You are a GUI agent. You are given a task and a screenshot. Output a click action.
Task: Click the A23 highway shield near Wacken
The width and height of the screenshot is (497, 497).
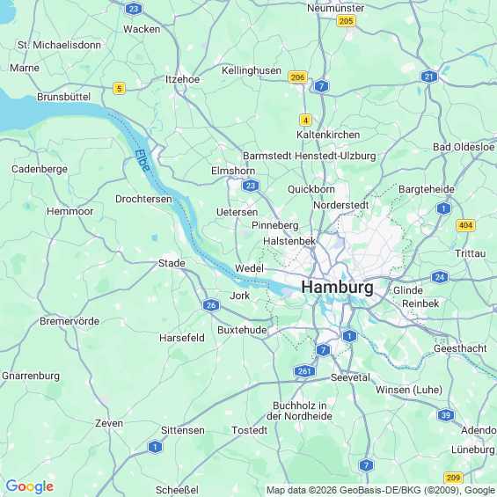tap(134, 9)
